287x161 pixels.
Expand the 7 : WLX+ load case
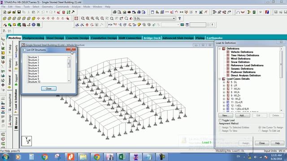click(x=224, y=89)
